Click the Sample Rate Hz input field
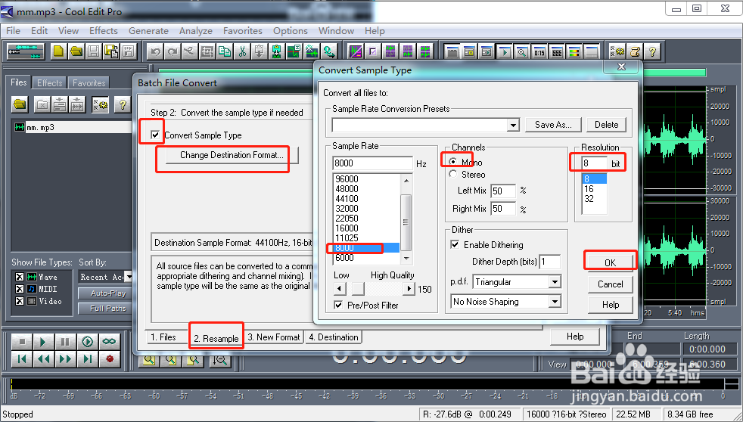Viewport: 743px width, 422px height. coord(372,163)
